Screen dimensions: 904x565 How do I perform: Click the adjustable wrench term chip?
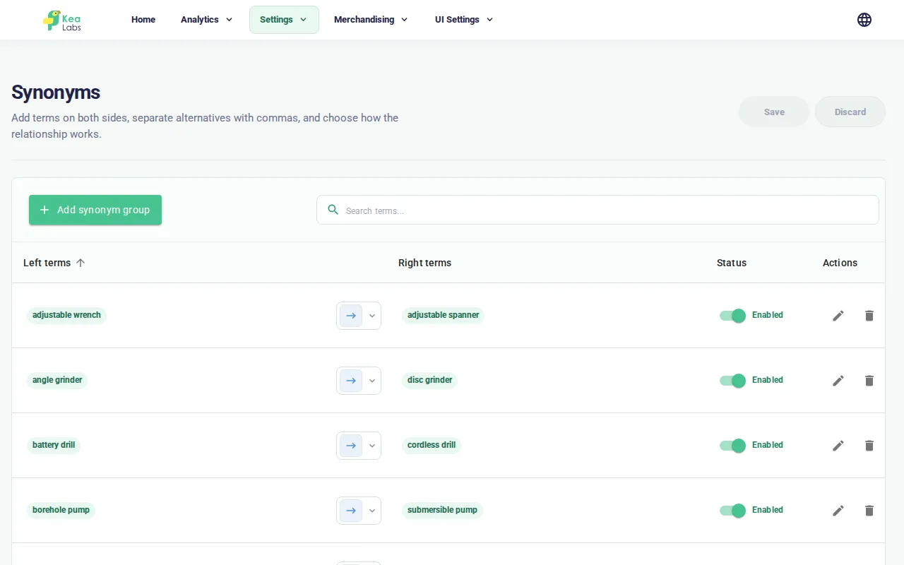click(x=66, y=315)
